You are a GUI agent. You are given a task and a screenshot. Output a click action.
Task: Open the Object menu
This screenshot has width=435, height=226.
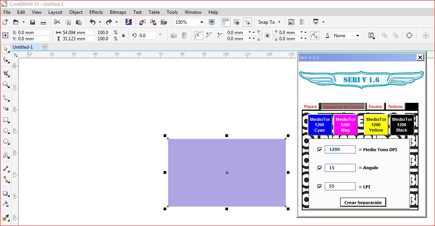76,12
